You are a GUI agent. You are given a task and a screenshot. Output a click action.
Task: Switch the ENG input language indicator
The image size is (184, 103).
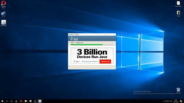tap(171, 101)
